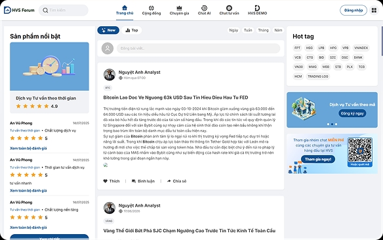
Task: Switch to Chat tư vấn tab
Action: 229,10
